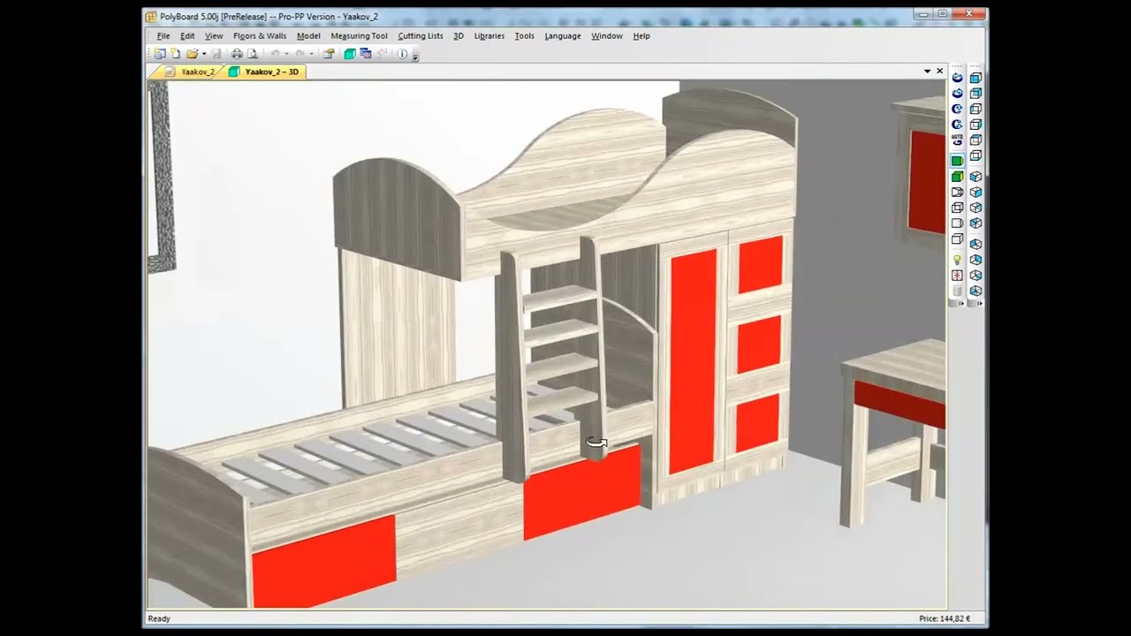Open the Measuring Tool menu
Viewport: 1131px width, 636px height.
[x=359, y=36]
